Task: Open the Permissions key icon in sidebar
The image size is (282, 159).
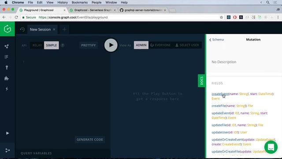Action: 7,68
